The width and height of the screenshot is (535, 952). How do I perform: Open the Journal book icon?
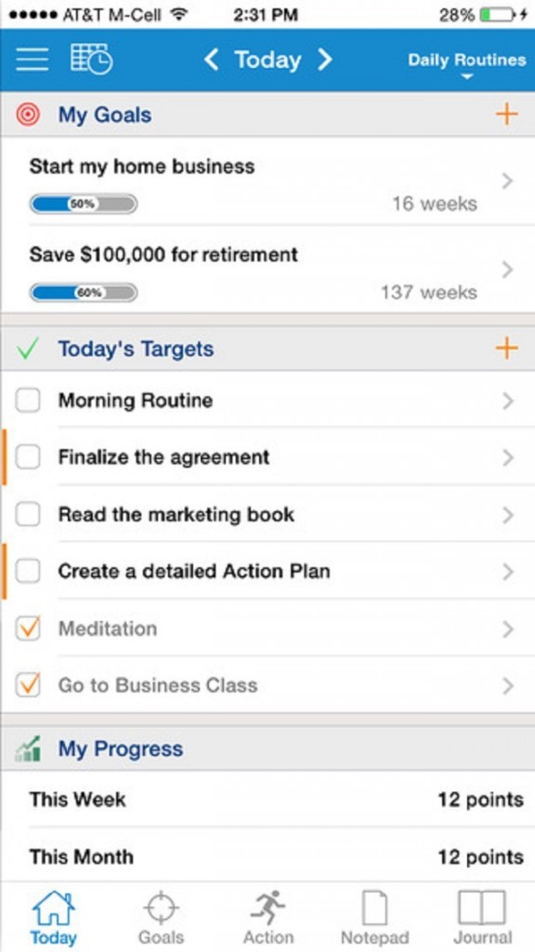pyautogui.click(x=482, y=907)
